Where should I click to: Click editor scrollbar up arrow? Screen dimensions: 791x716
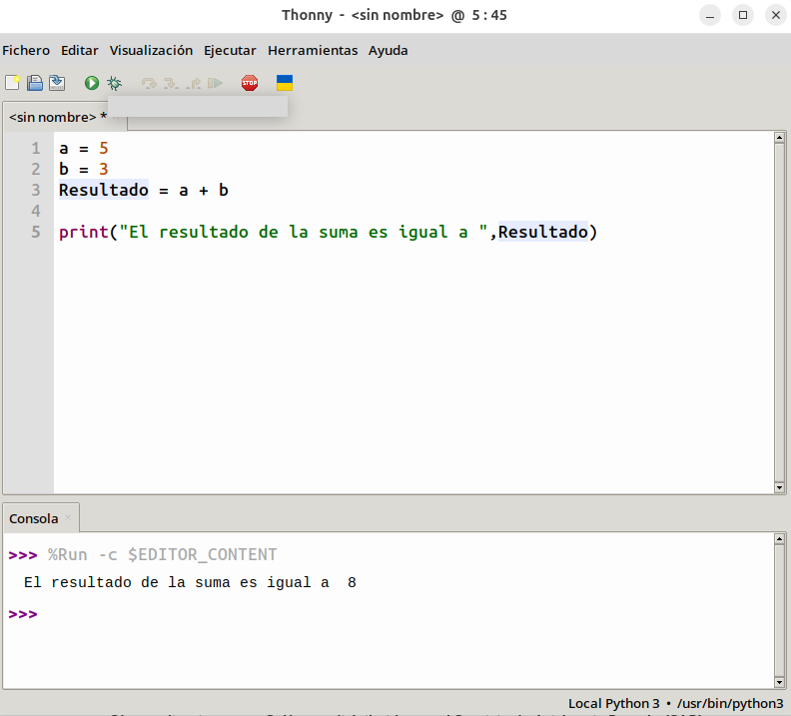point(779,137)
